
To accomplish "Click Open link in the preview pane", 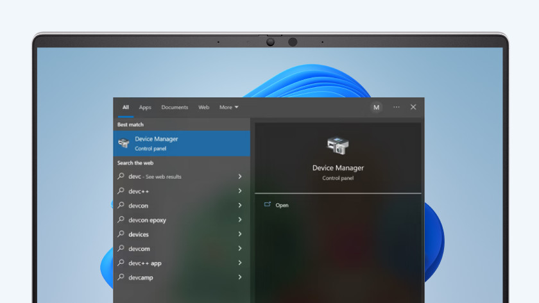I will pos(282,205).
